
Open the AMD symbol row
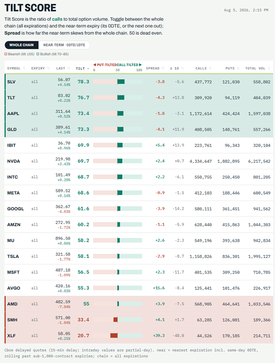[139, 304]
